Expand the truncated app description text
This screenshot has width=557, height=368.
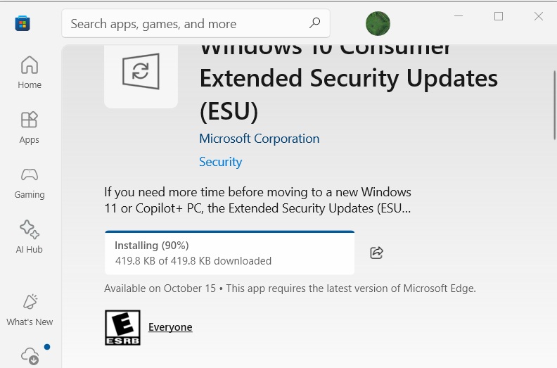click(257, 201)
